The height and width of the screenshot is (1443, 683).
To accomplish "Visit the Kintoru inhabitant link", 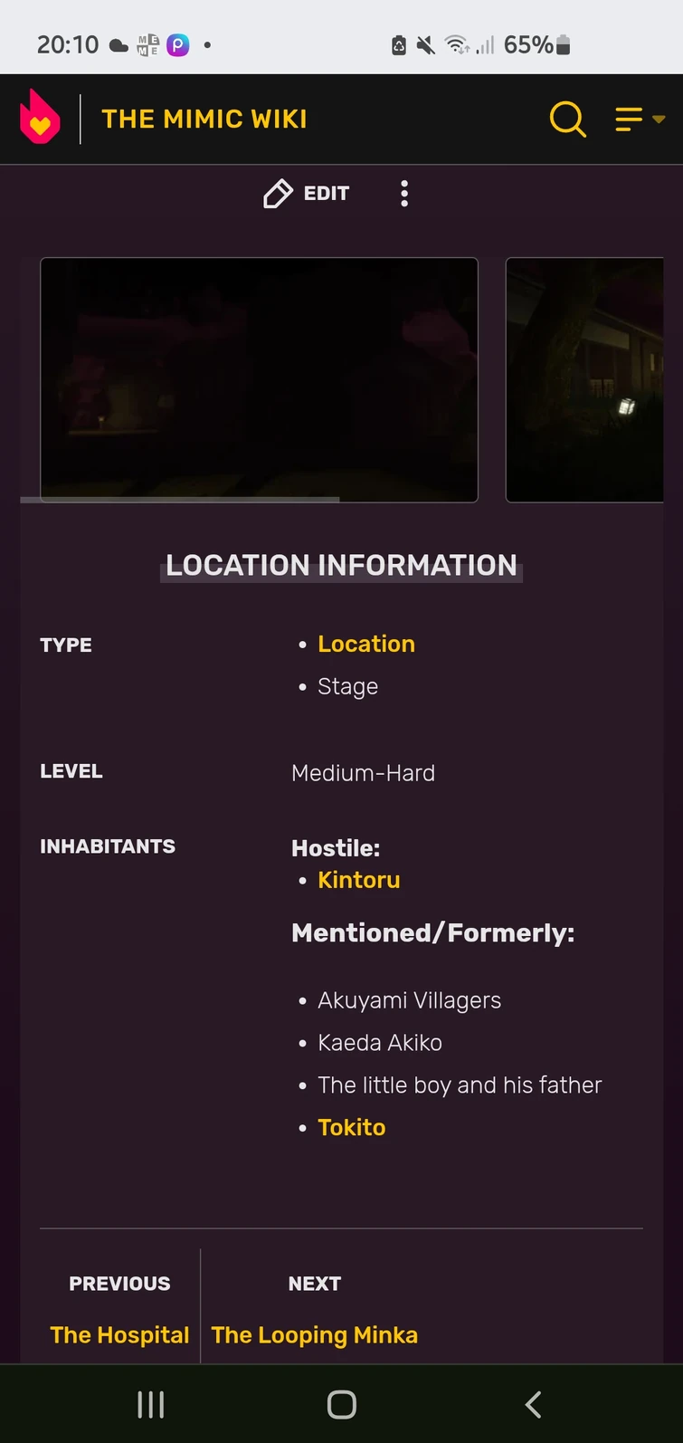I will [358, 879].
